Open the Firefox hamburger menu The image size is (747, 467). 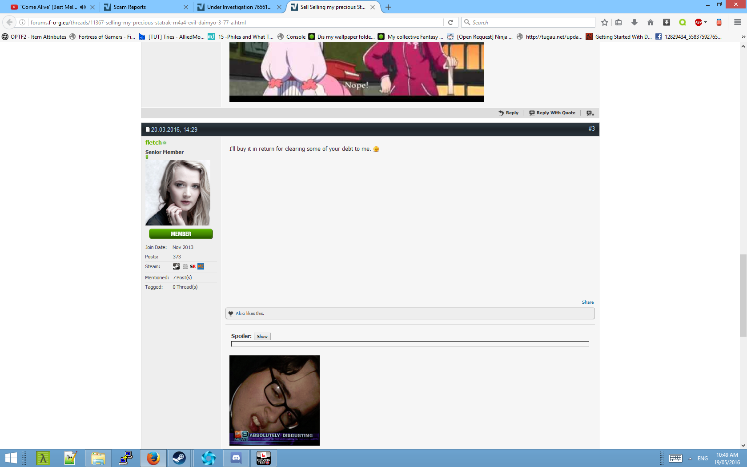pos(737,22)
